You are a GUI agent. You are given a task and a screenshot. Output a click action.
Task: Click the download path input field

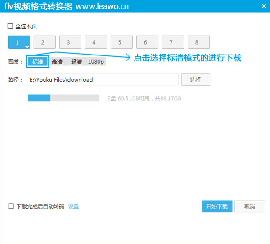pyautogui.click(x=103, y=79)
